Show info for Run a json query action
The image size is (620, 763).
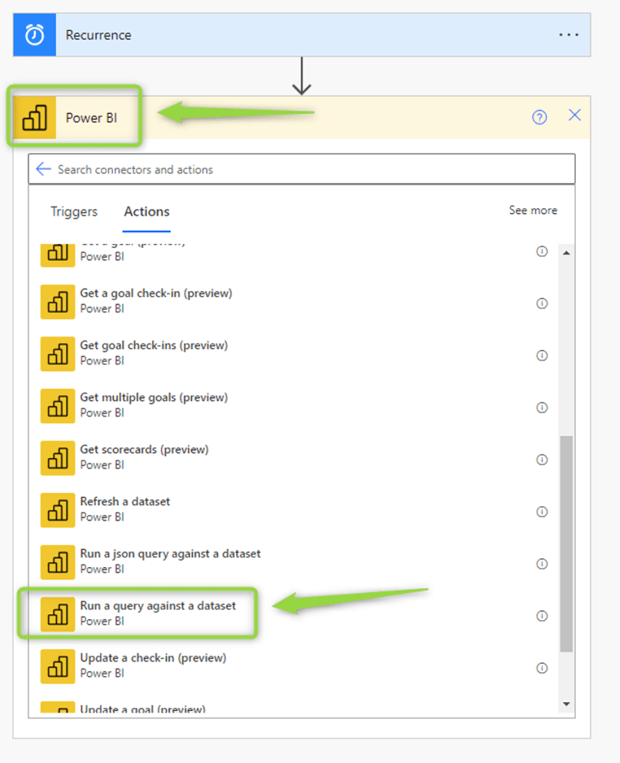click(542, 564)
